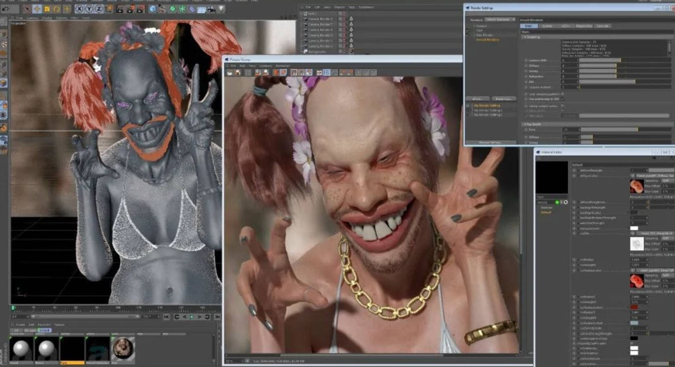This screenshot has width=675, height=367.
Task: Toggle the Z axis lock icon
Action: pyautogui.click(x=99, y=9)
